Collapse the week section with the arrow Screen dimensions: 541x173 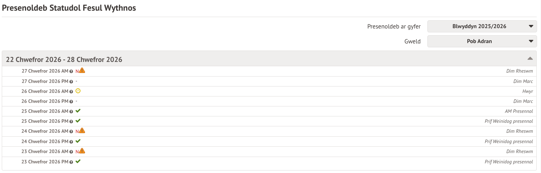click(x=530, y=59)
